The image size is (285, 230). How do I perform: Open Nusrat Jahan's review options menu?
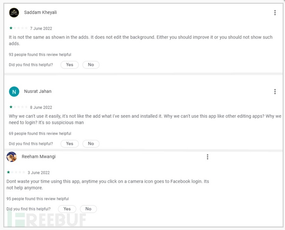tap(275, 92)
